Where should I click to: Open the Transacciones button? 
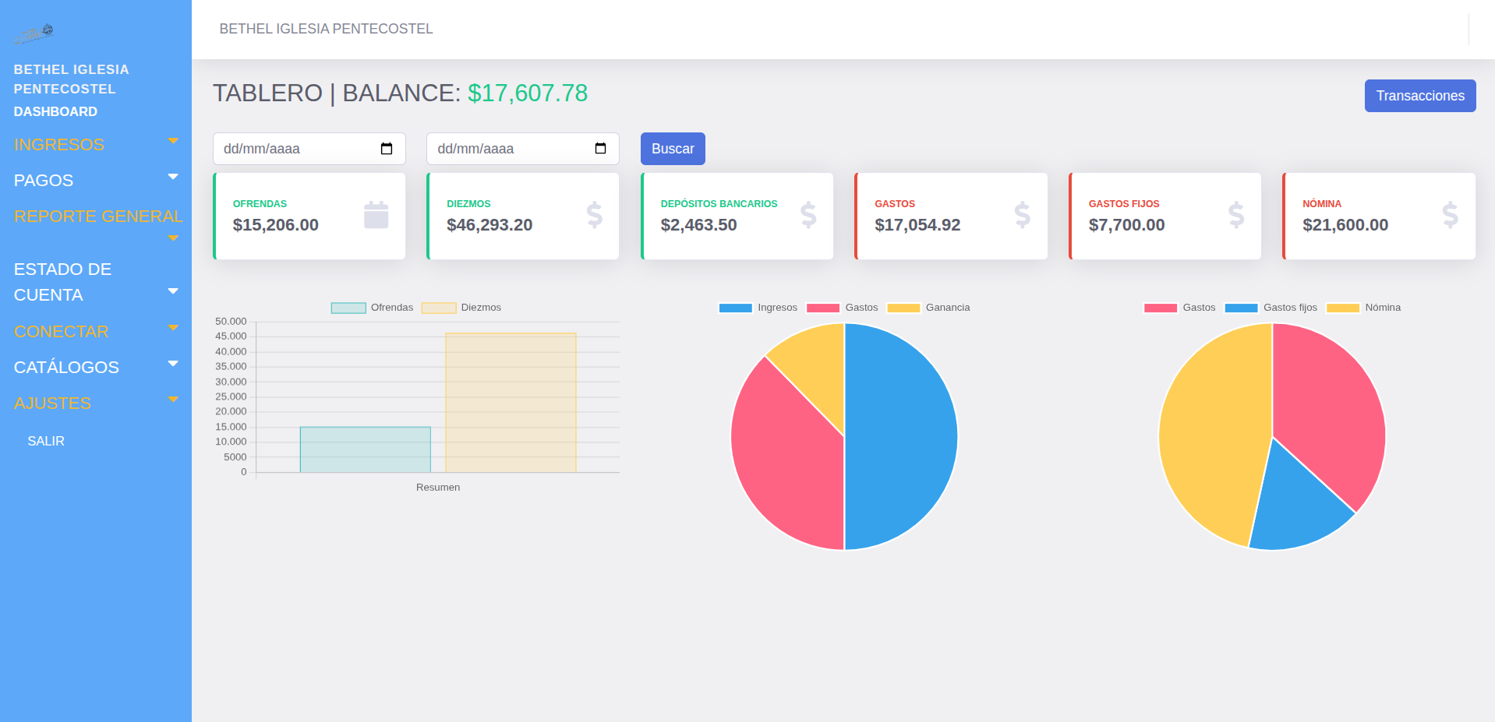[1419, 96]
